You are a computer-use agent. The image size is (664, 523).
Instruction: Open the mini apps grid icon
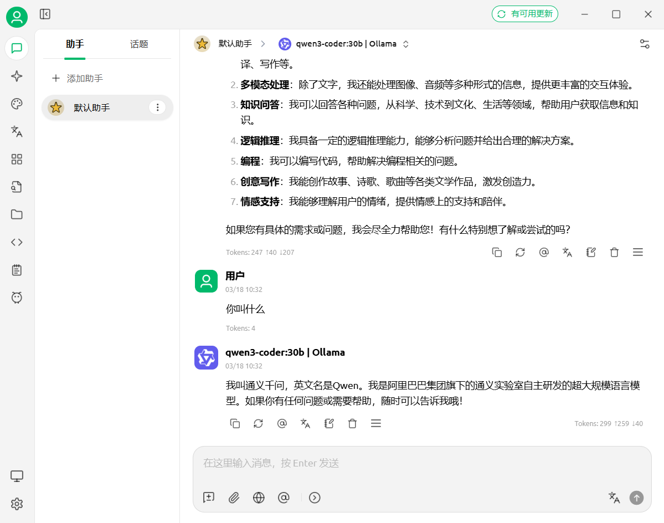[x=17, y=160]
